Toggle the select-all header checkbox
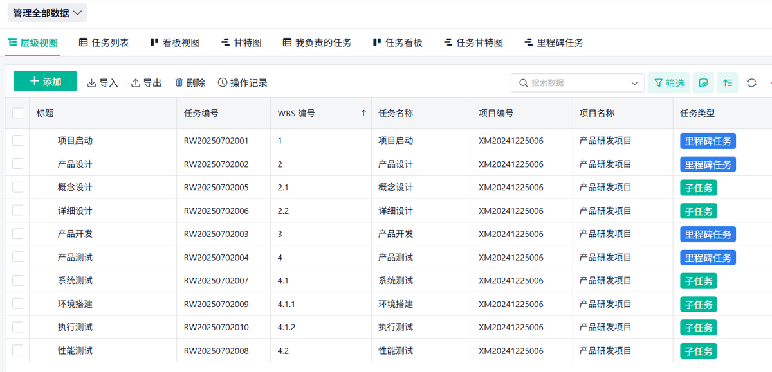This screenshot has height=372, width=772. tap(17, 113)
